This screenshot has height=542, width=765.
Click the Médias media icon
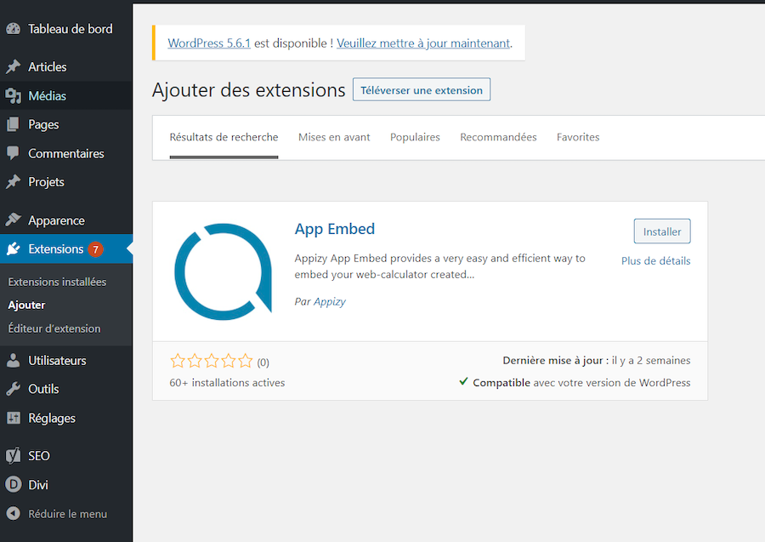(x=13, y=95)
